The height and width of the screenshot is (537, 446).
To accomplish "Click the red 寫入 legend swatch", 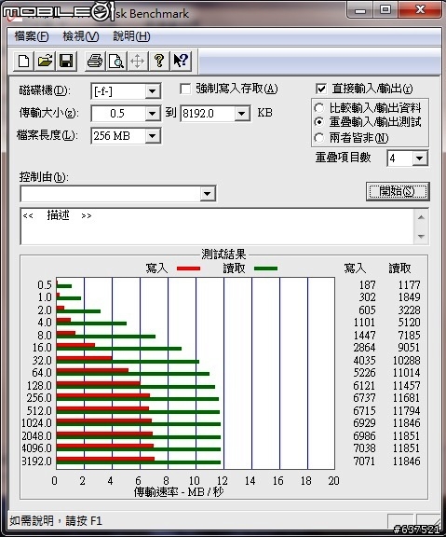I will [188, 268].
